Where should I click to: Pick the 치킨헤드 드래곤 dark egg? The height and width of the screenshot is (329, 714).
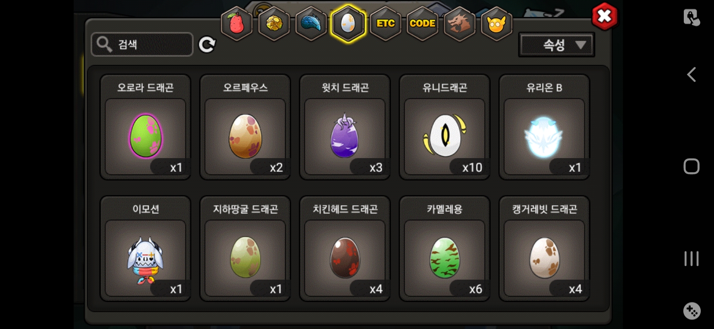click(345, 249)
